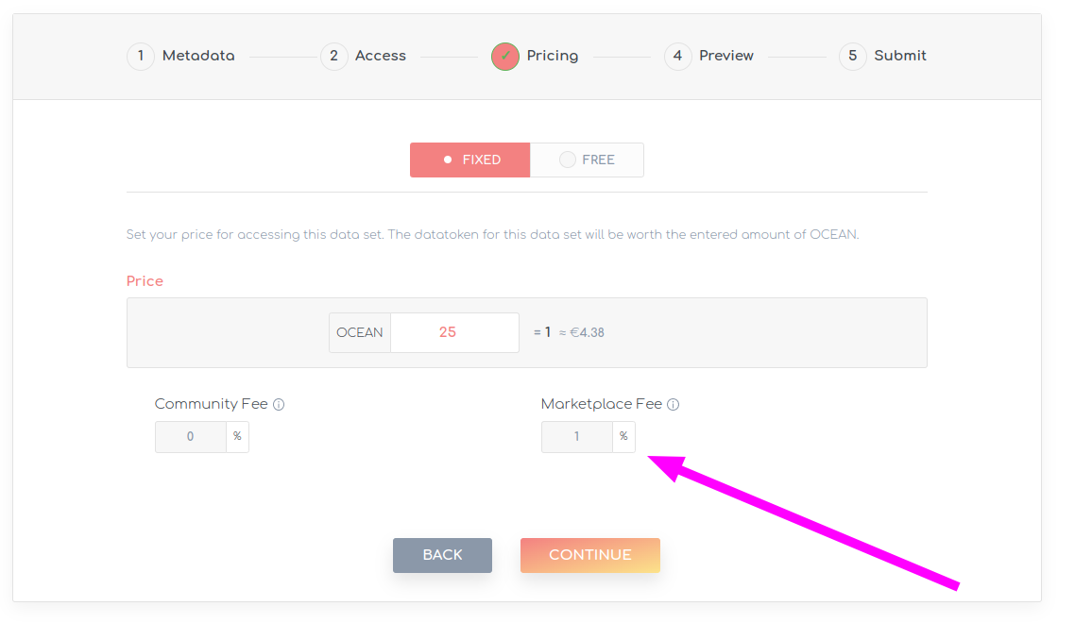Open the Preview step label
1075x623 pixels.
coord(726,57)
